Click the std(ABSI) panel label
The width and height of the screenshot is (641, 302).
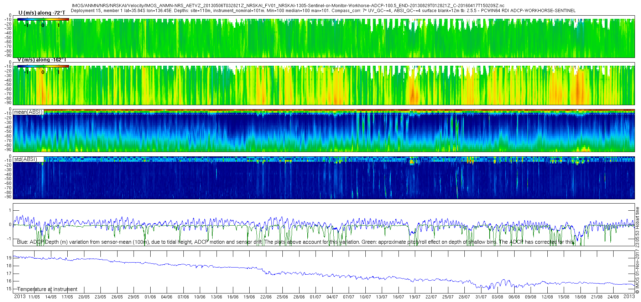point(26,159)
